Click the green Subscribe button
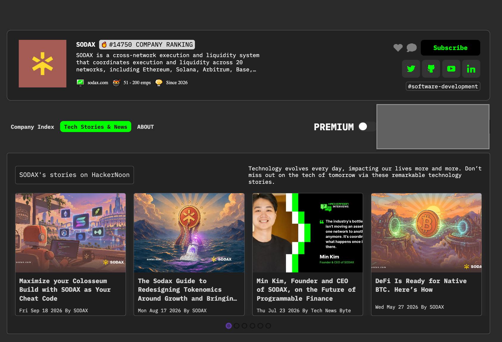 click(450, 48)
